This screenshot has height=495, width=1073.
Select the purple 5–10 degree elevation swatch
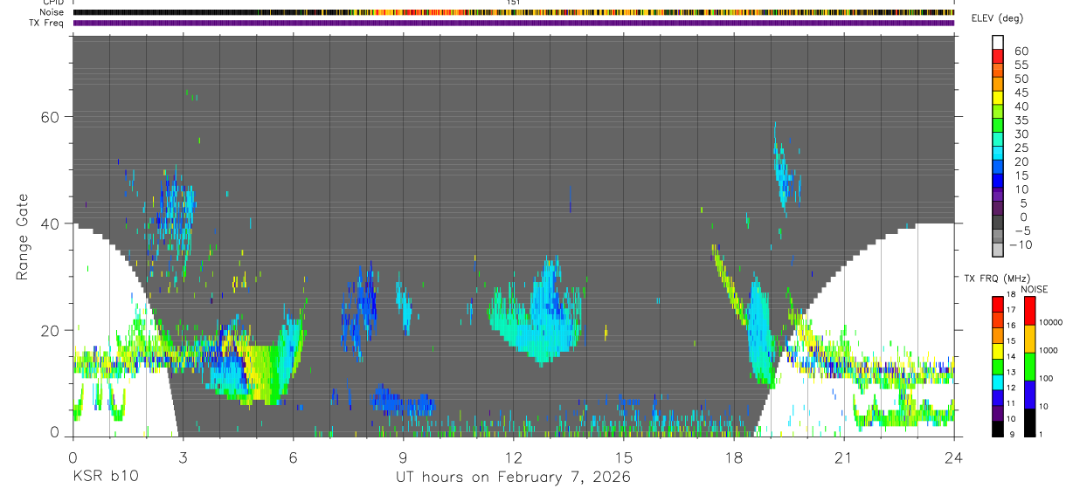[998, 196]
